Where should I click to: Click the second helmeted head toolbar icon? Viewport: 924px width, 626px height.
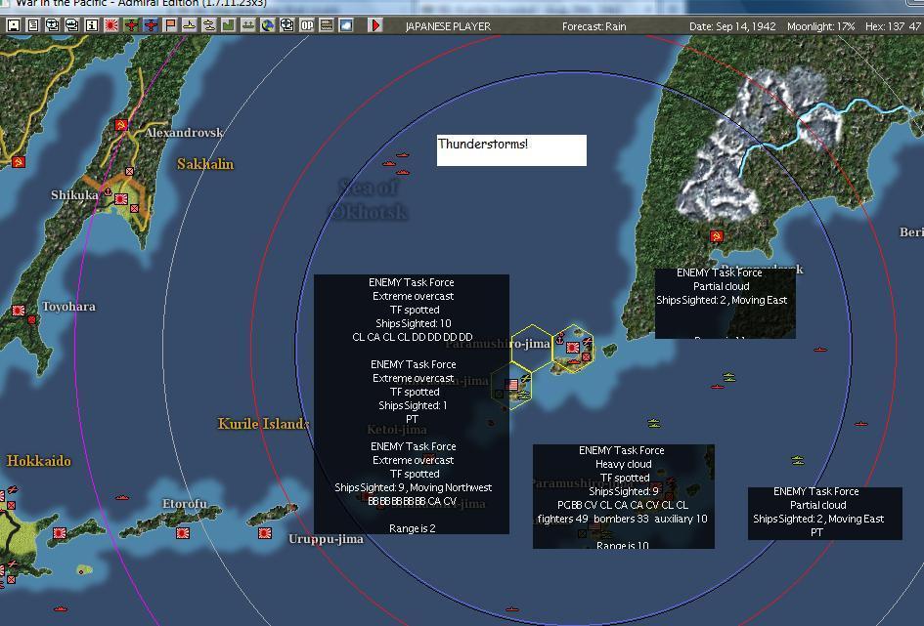pyautogui.click(x=72, y=25)
